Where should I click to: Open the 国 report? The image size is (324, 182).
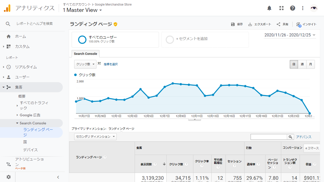(x=25, y=142)
